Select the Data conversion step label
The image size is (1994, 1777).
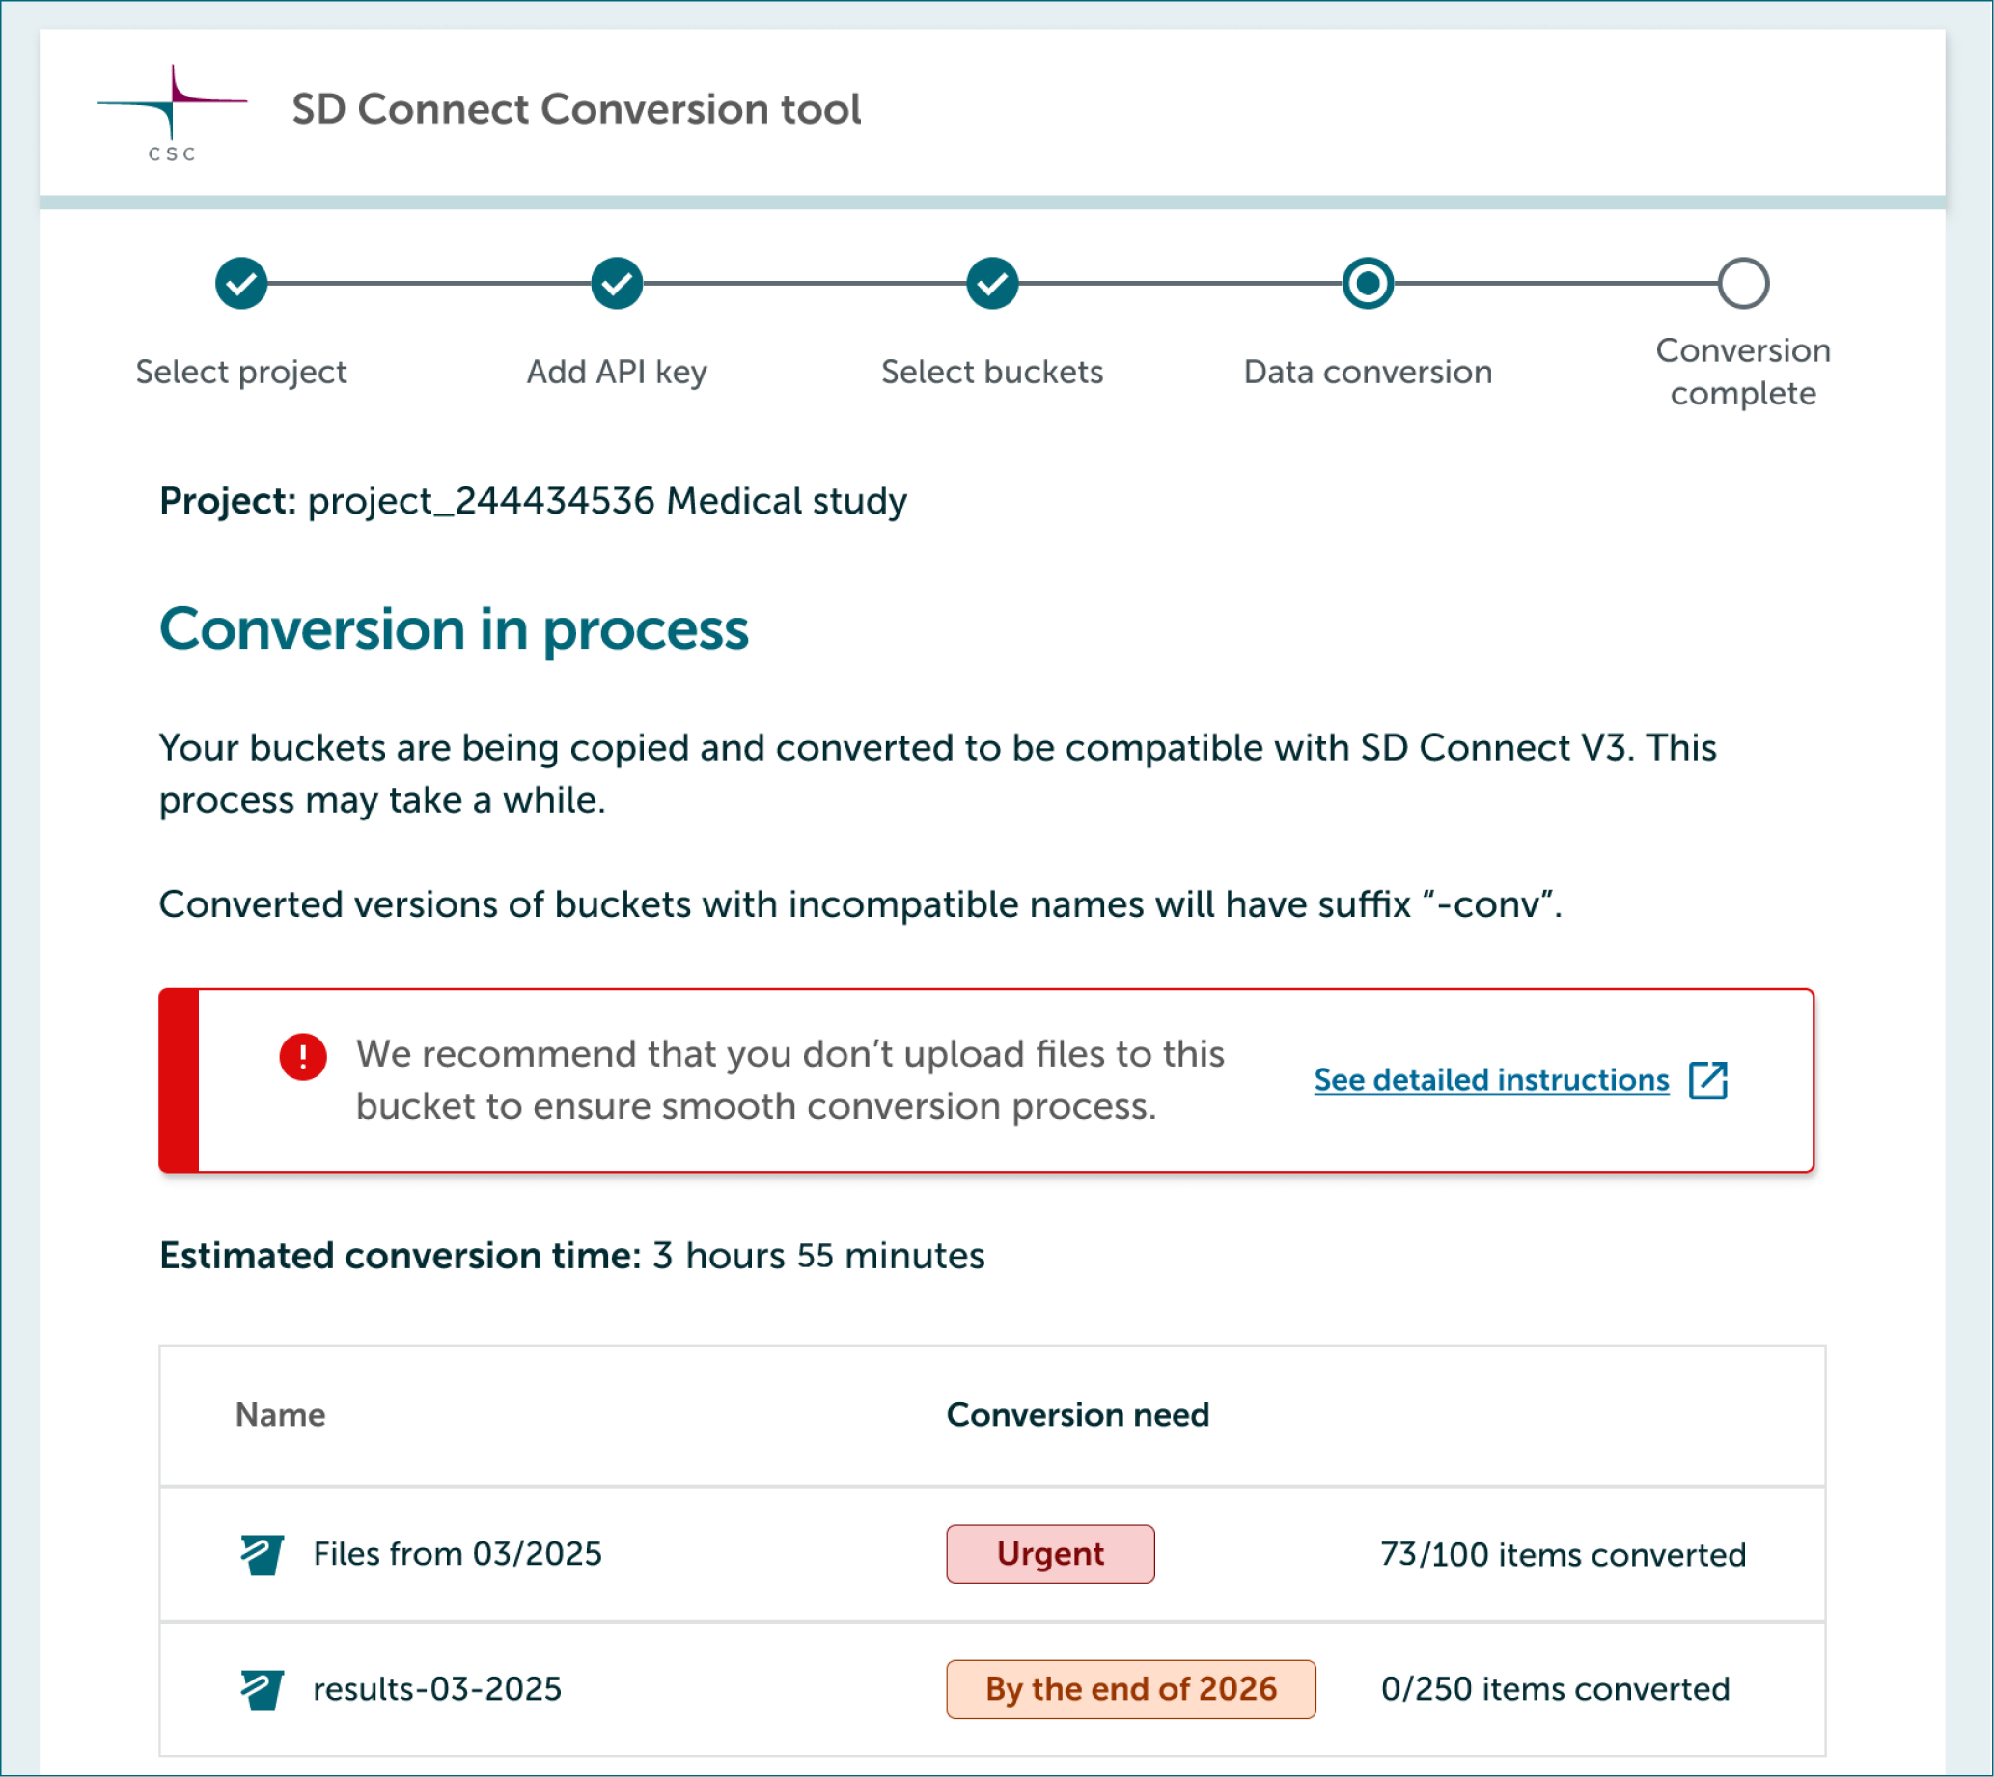1366,372
